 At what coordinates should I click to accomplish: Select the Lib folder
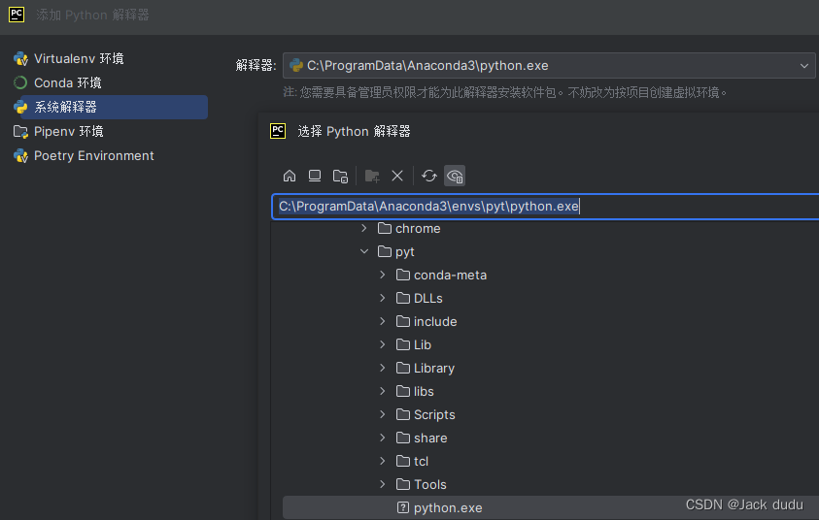click(414, 344)
